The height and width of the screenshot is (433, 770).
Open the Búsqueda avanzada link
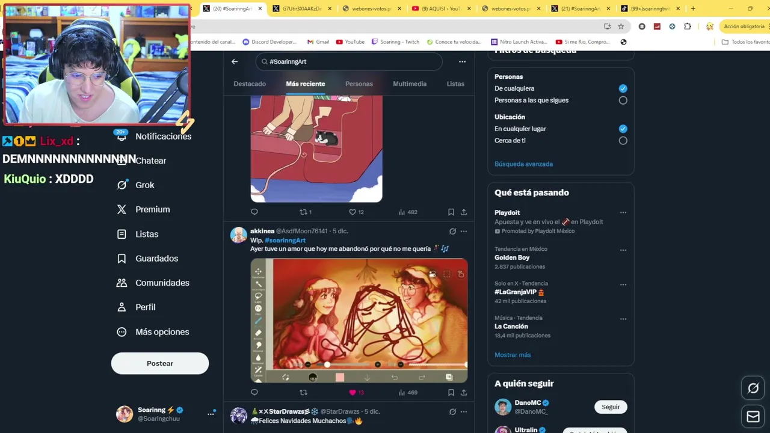point(523,164)
